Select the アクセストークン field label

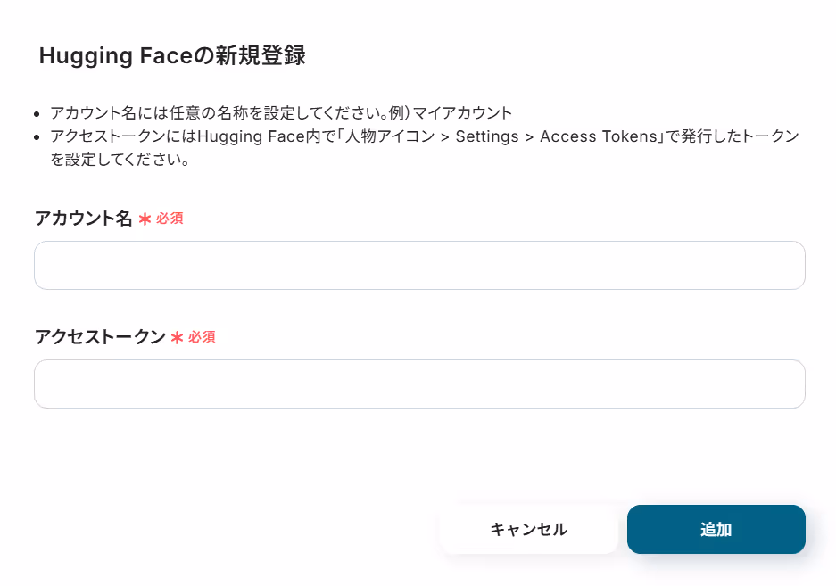click(x=100, y=336)
